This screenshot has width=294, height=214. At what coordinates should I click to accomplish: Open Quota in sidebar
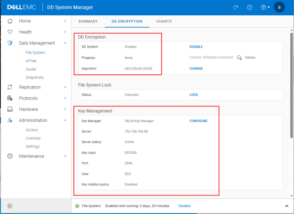pos(30,69)
